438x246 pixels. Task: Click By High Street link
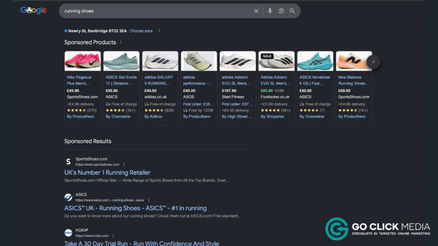(x=237, y=117)
